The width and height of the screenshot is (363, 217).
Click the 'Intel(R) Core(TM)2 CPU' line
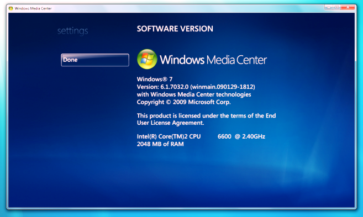tap(201, 136)
